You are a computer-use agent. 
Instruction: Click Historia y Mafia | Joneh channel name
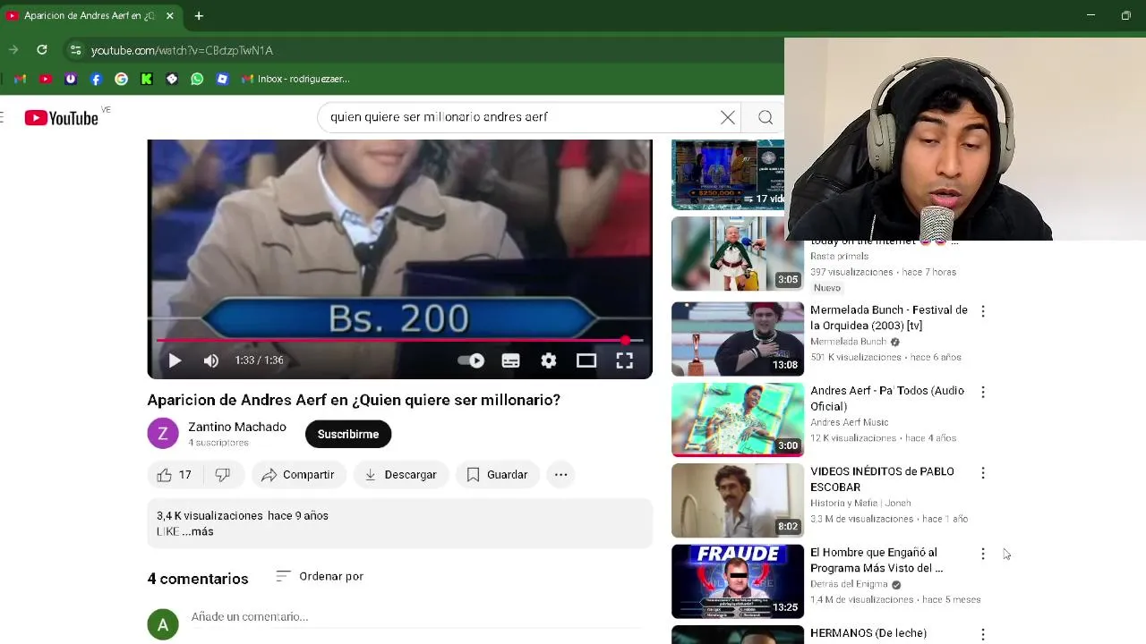click(860, 503)
